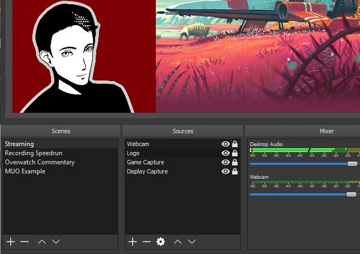360x254 pixels.
Task: Remove selected source with the minus icon
Action: (x=146, y=241)
